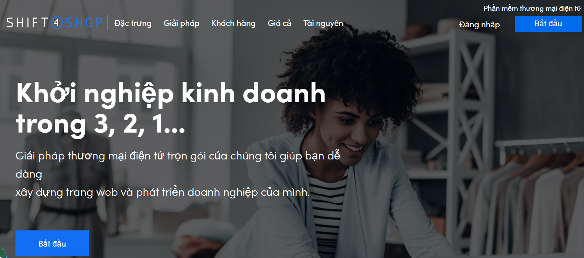The image size is (584, 258).
Task: Click the green circle icon at bottom-left edge
Action: pos(3,253)
